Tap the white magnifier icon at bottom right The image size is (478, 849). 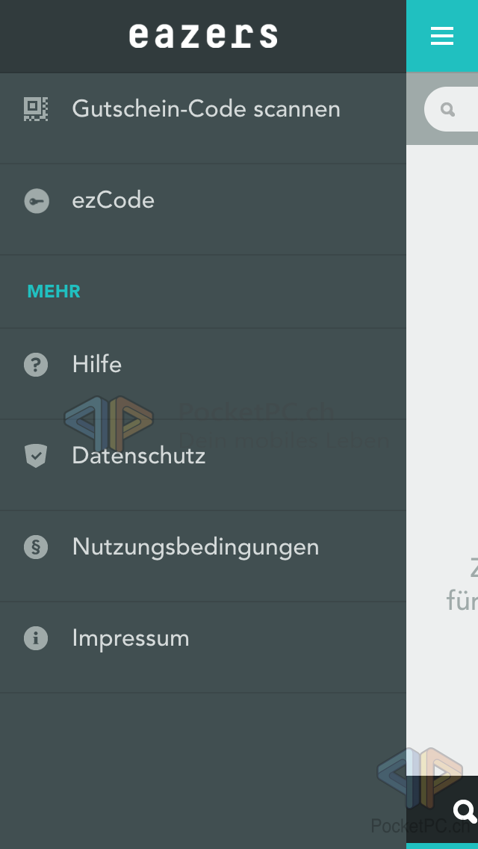pos(465,811)
